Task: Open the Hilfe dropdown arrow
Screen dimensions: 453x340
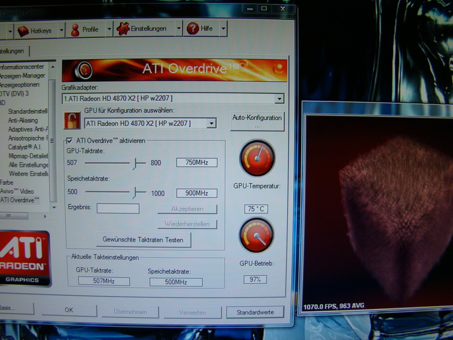Action: [x=223, y=28]
